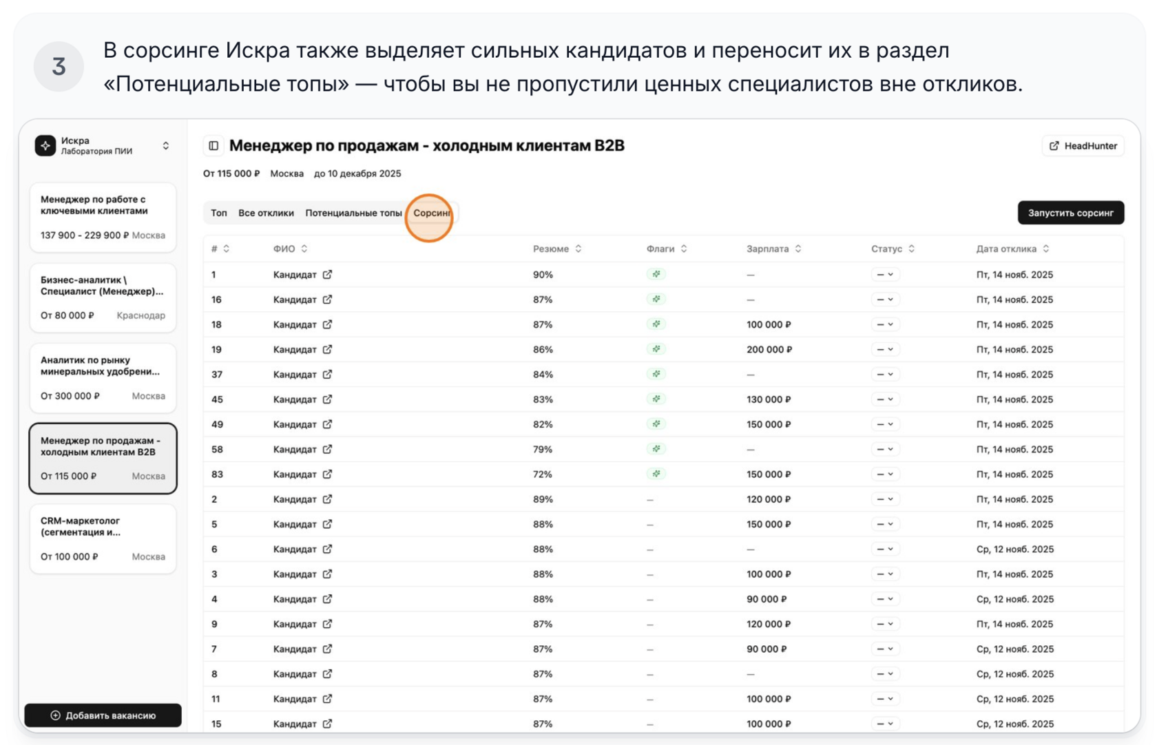Open status dropdown for candidate 15
This screenshot has width=1157, height=745.
point(885,724)
